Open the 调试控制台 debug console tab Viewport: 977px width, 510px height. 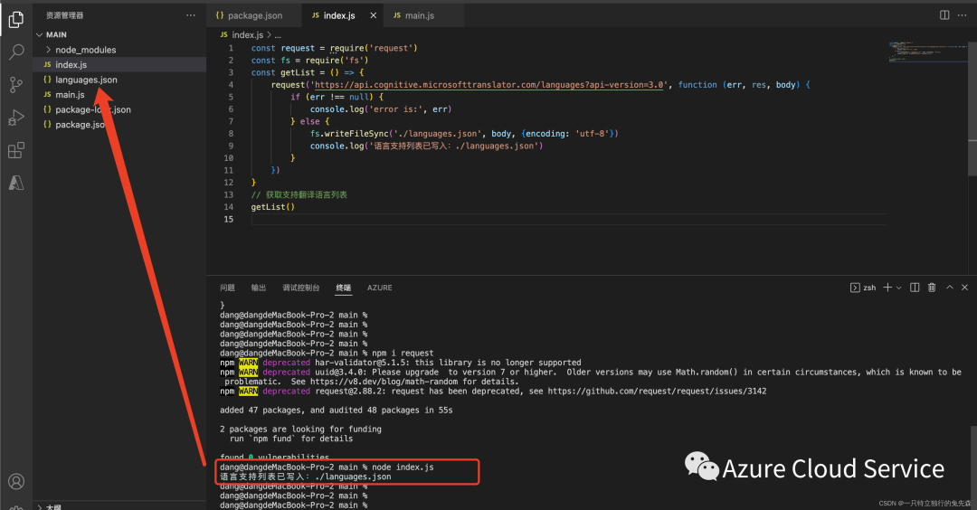pos(301,288)
